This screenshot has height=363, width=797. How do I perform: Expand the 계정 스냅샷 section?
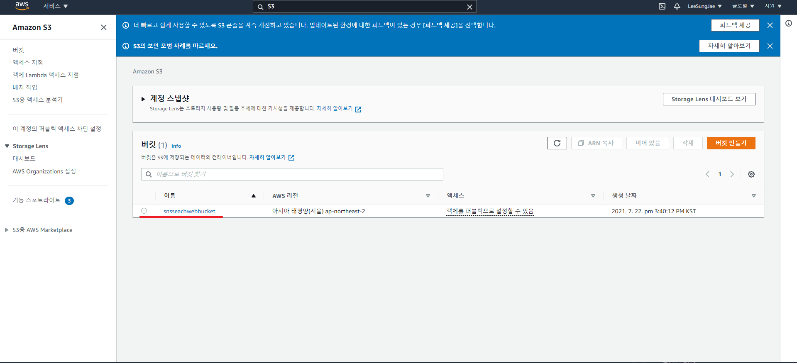point(143,99)
